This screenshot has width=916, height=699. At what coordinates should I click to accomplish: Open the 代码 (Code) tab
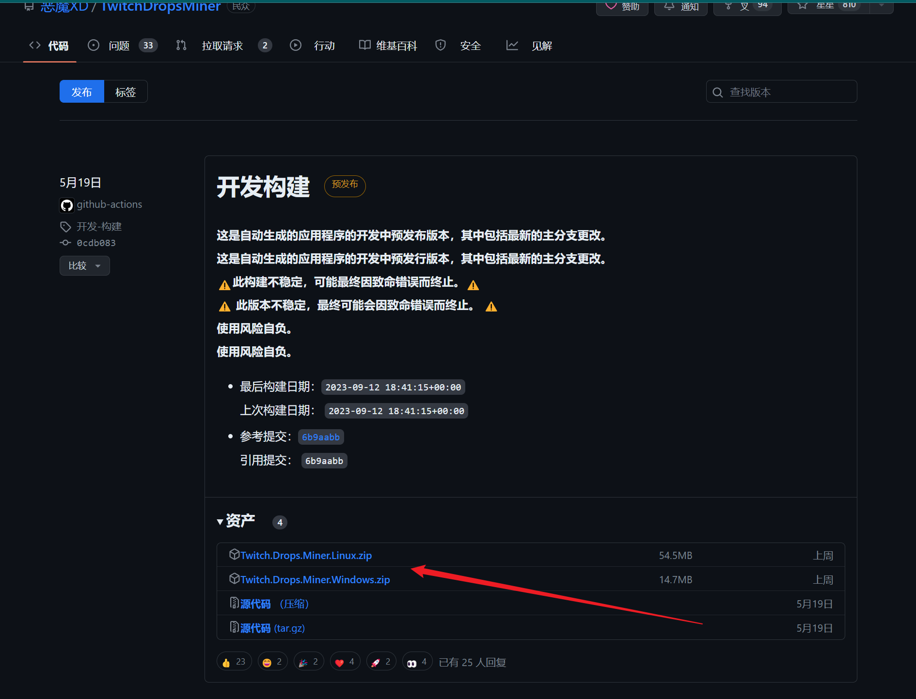point(49,46)
